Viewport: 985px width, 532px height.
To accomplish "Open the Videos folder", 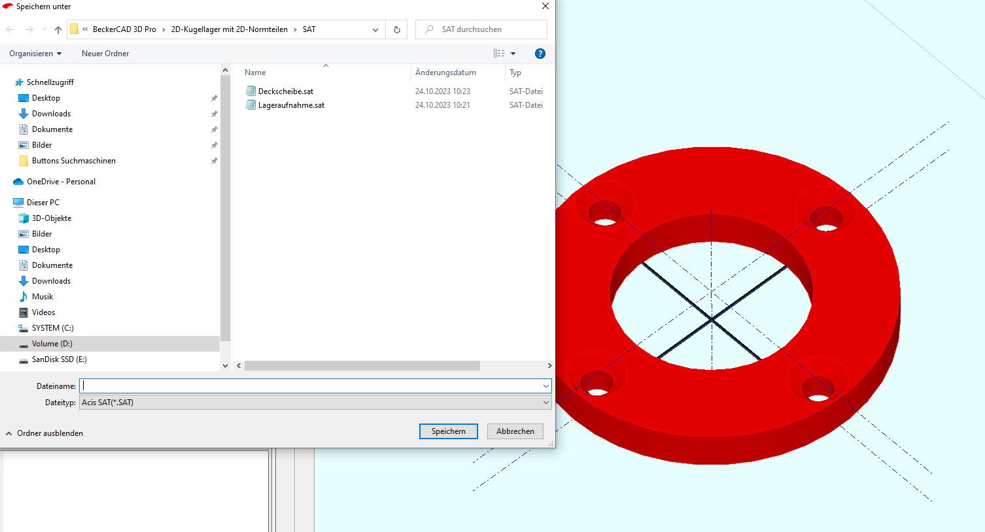I will point(43,312).
